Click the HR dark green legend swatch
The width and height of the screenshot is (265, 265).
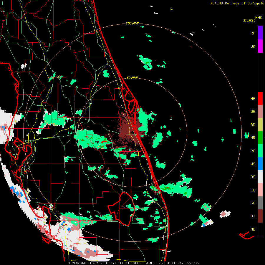[260, 138]
